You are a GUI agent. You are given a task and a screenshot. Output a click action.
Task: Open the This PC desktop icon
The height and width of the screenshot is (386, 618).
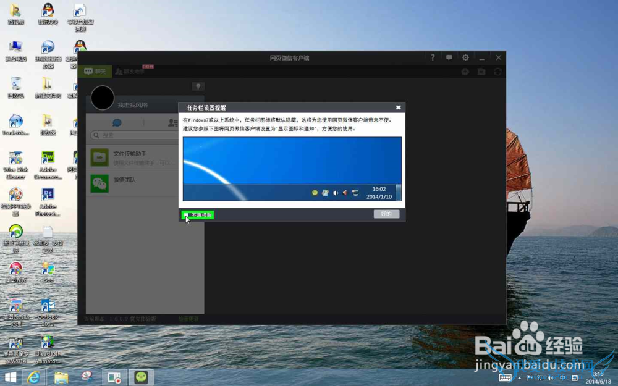coord(16,51)
